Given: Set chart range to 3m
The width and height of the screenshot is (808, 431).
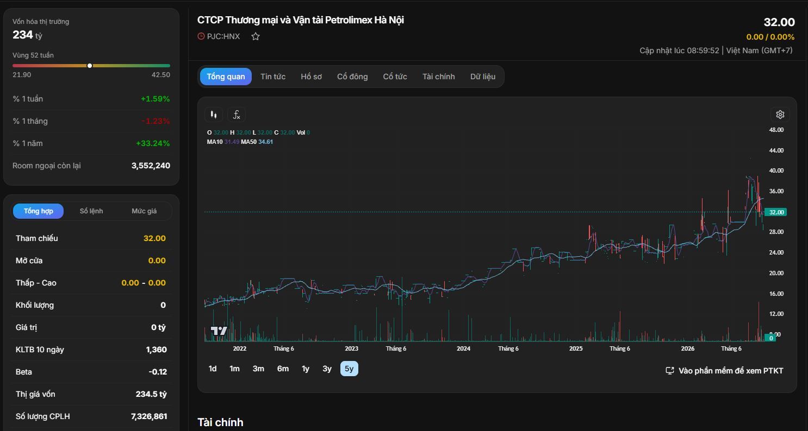Looking at the screenshot, I should 258,369.
